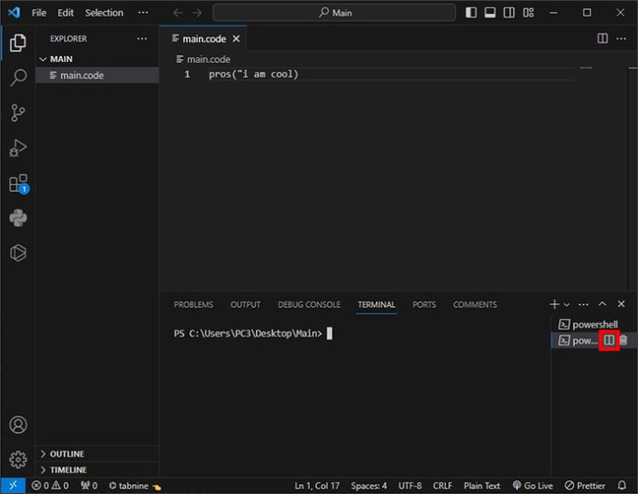Add a new terminal with plus icon

point(554,304)
